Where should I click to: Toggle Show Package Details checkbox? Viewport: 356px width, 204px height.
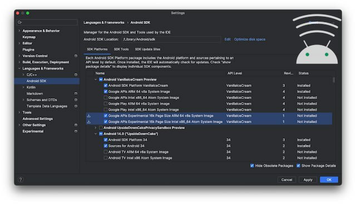click(x=298, y=166)
